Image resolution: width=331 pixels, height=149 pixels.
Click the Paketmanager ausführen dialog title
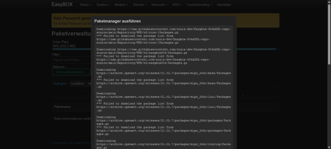[117, 21]
